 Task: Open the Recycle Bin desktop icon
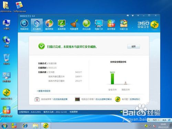[x=7, y=60]
